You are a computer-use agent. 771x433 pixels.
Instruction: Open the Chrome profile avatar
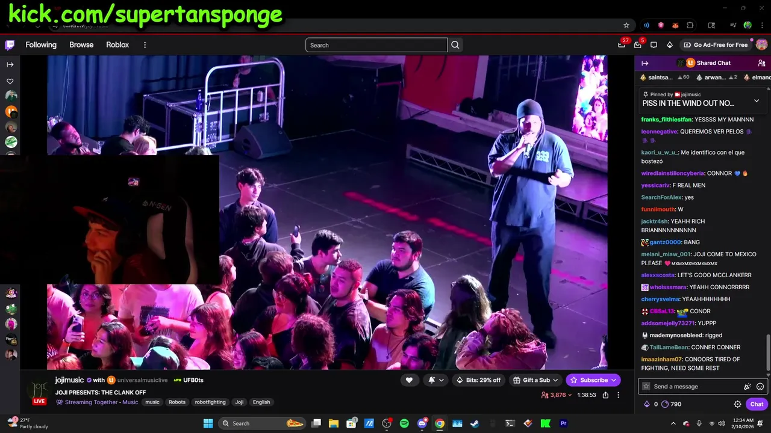point(748,25)
